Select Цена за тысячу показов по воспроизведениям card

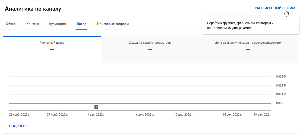coord(248,50)
